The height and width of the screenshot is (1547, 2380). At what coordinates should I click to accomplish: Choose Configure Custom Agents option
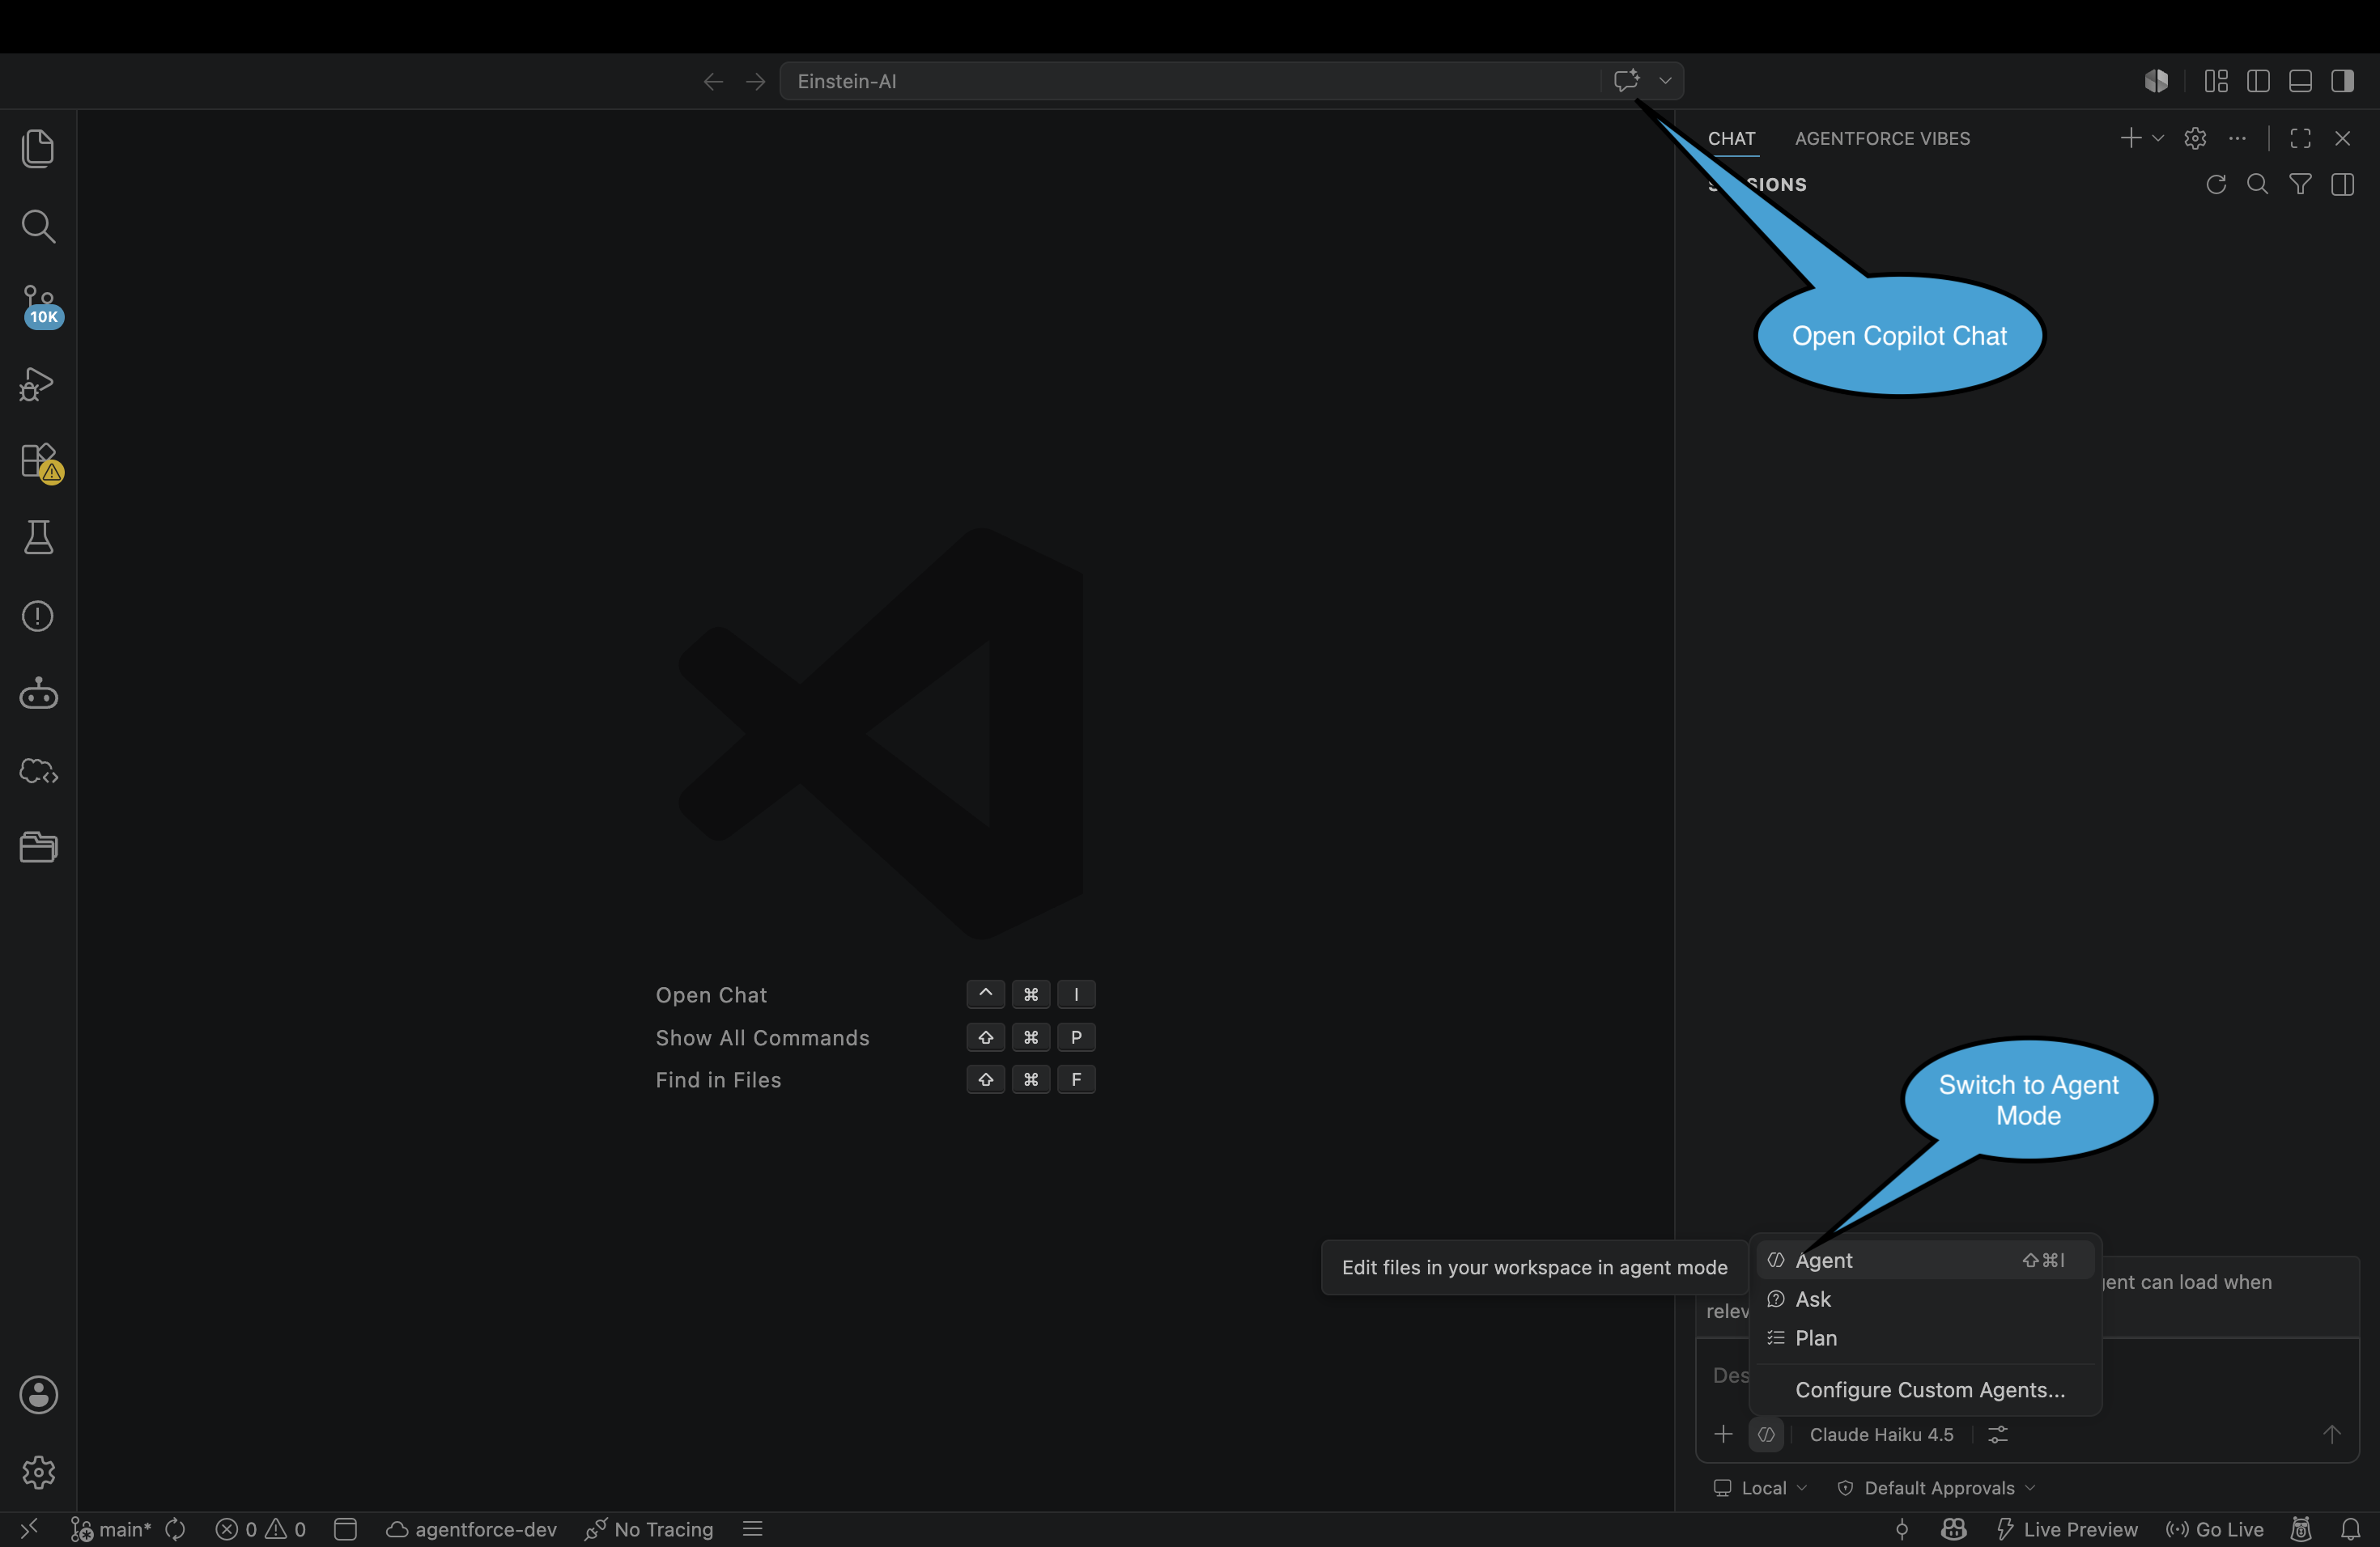click(1925, 1390)
